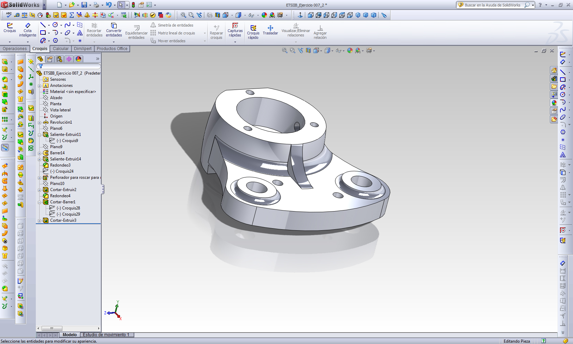Expand the Cortar-Extruir3 feature node
The height and width of the screenshot is (344, 573).
pos(40,221)
